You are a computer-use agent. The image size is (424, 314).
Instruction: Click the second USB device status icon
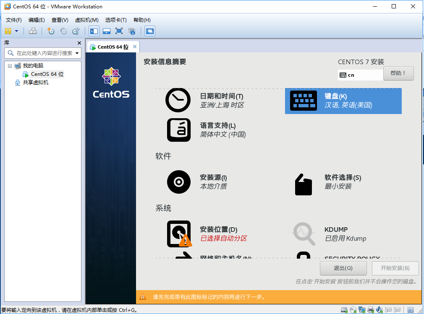coord(397,310)
